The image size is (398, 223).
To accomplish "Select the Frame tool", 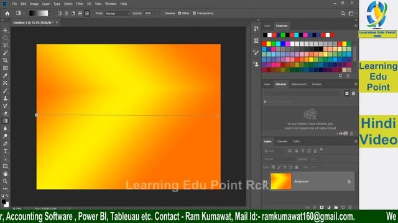I will [5, 68].
